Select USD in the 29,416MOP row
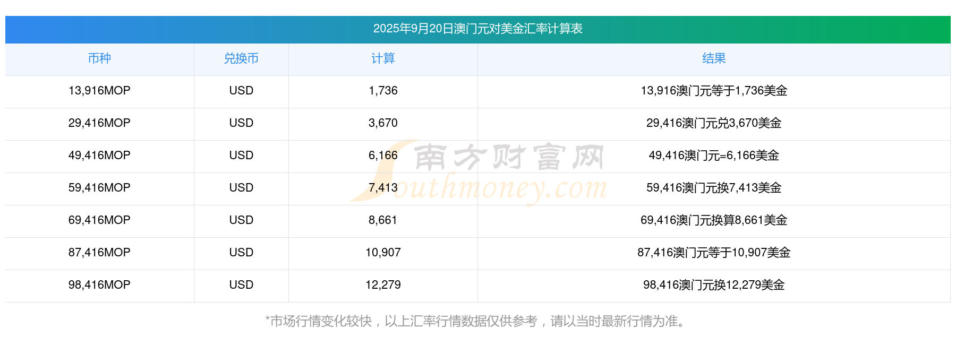Image resolution: width=956 pixels, height=345 pixels. pos(241,123)
